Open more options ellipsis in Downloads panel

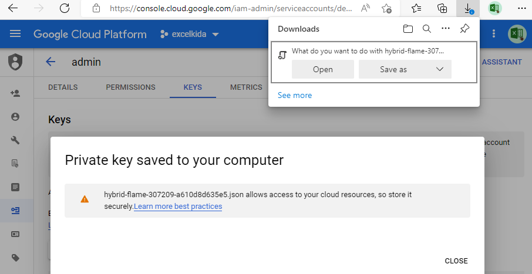(446, 29)
